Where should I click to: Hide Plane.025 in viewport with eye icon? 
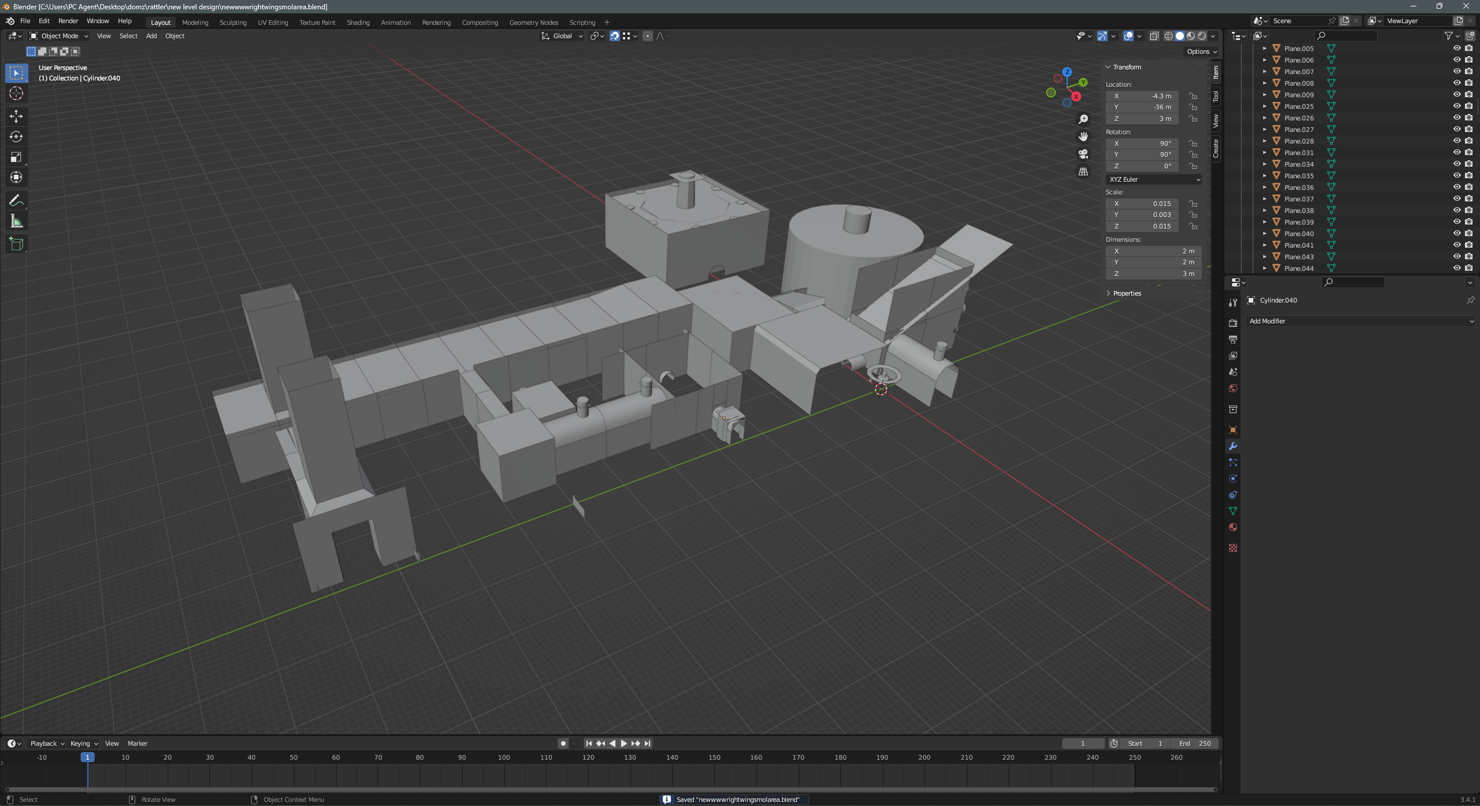1457,106
